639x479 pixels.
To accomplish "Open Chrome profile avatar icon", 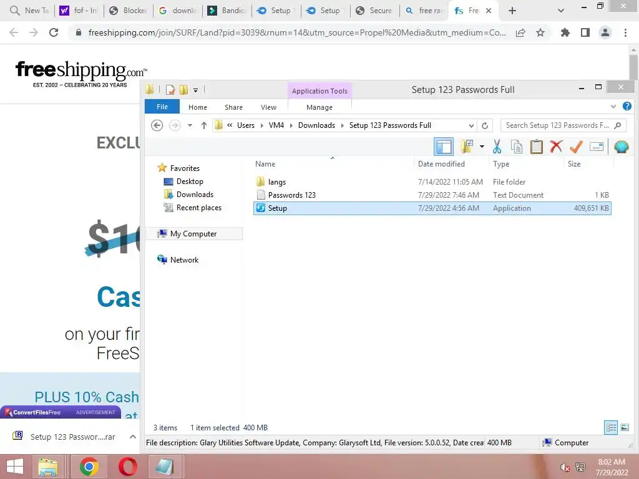I will (605, 32).
